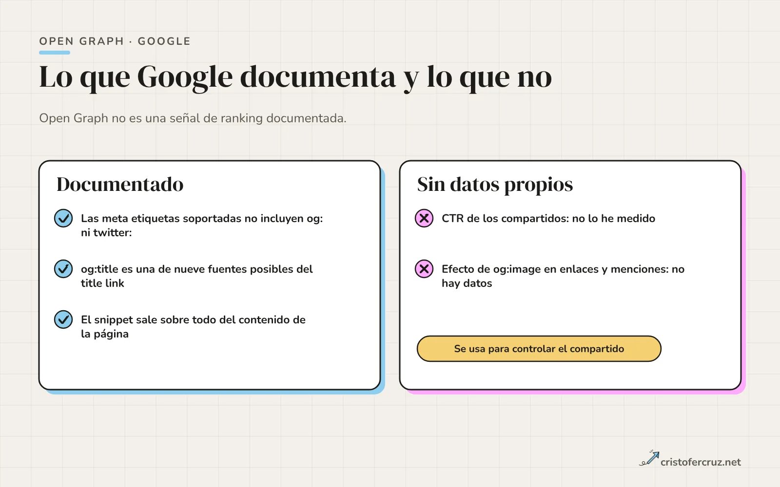Click the headline 'Lo que Google documenta y lo que no'
The height and width of the screenshot is (487, 780).
(295, 77)
